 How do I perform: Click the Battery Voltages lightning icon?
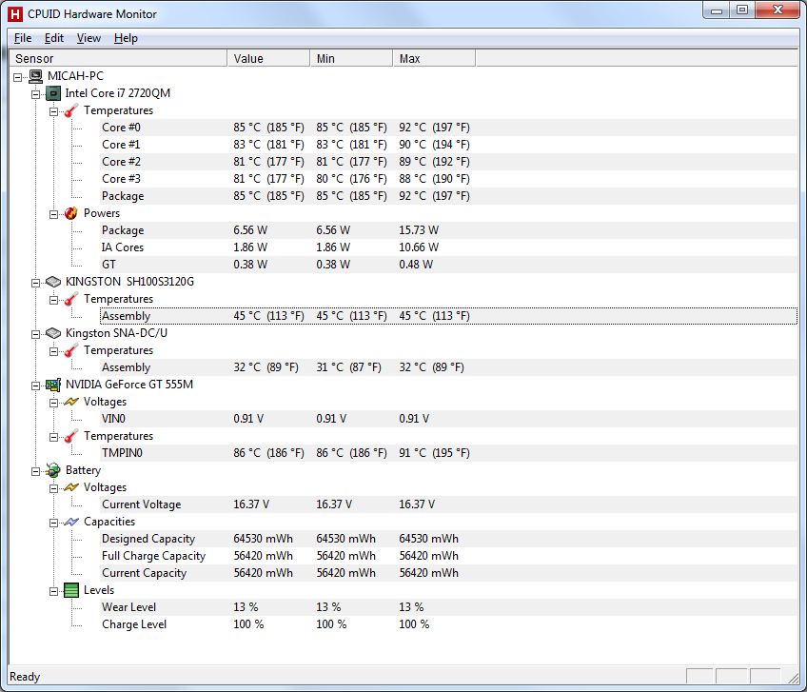pos(71,487)
